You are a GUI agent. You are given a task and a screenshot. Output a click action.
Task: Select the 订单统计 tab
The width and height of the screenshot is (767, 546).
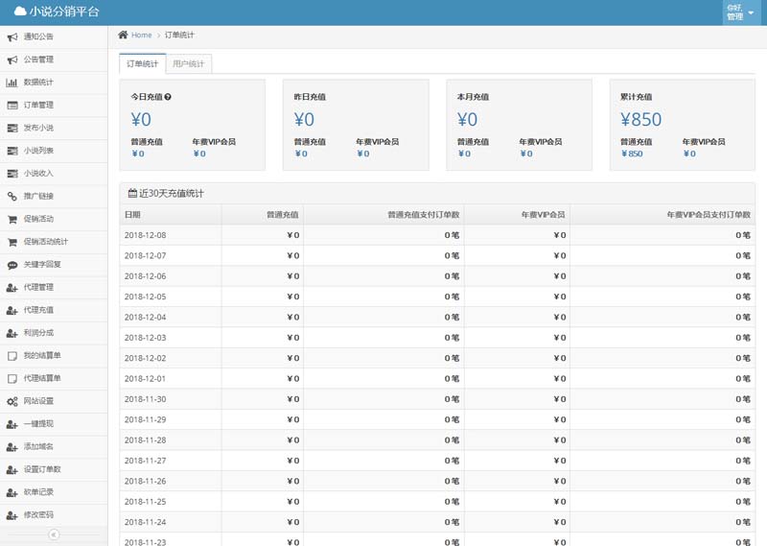pyautogui.click(x=143, y=64)
